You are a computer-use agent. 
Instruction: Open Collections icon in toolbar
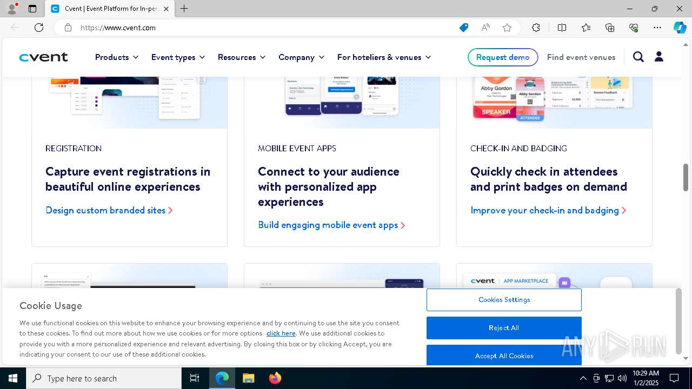tap(610, 28)
